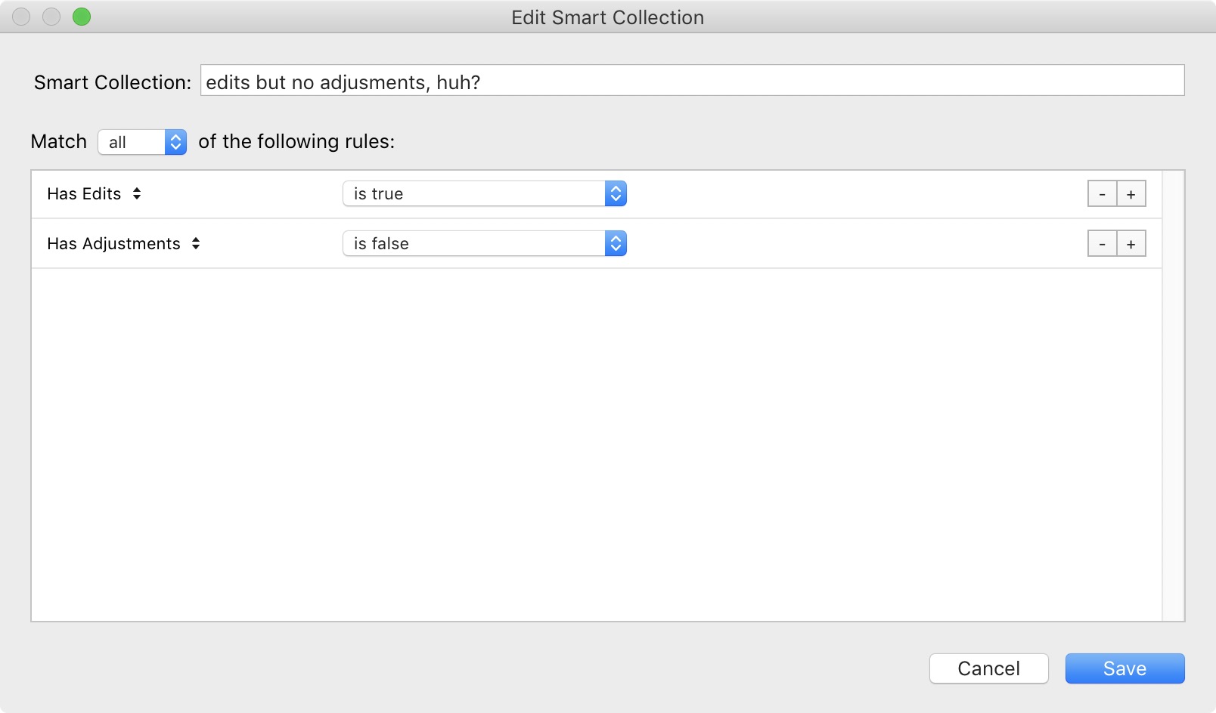Open the Match "all" popup menu
1216x713 pixels.
142,142
